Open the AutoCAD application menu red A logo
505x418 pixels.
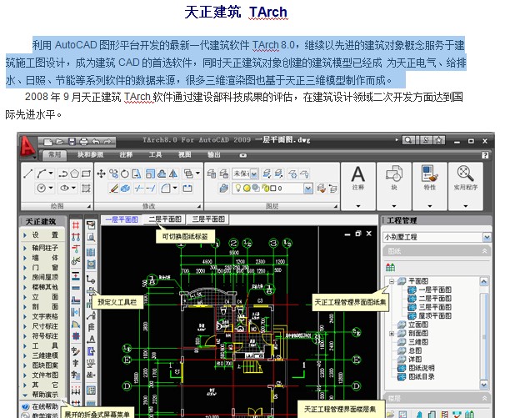[27, 148]
